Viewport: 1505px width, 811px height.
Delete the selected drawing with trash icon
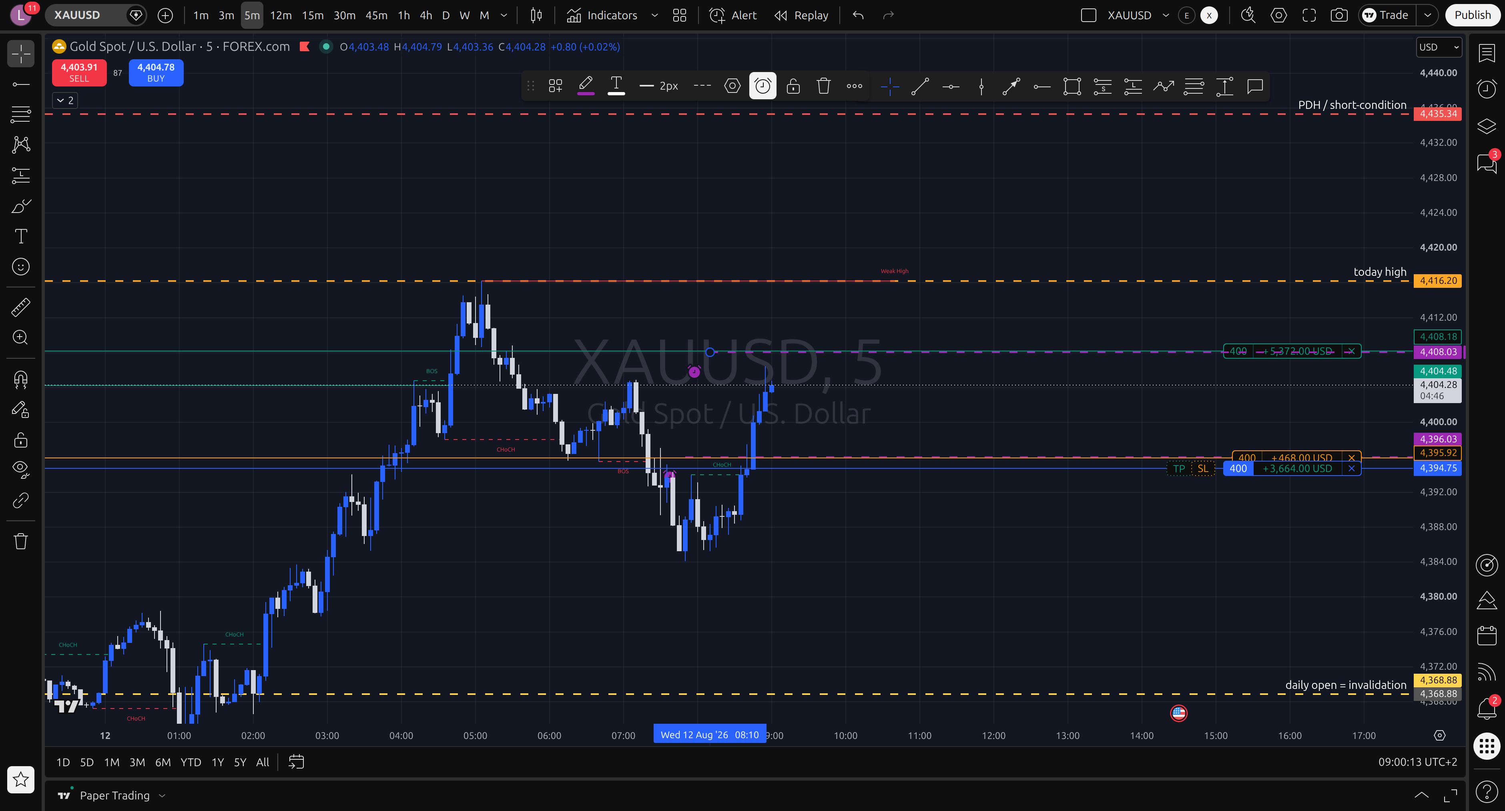[824, 86]
